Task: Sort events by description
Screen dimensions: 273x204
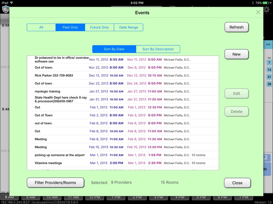Action: [158, 49]
